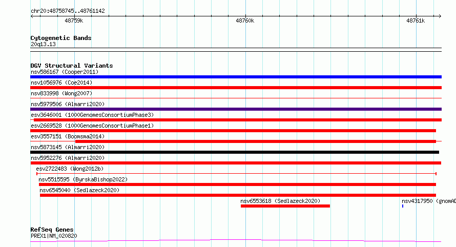Click the 48761k ruler tick label
The image size is (456, 247).
[x=416, y=20]
